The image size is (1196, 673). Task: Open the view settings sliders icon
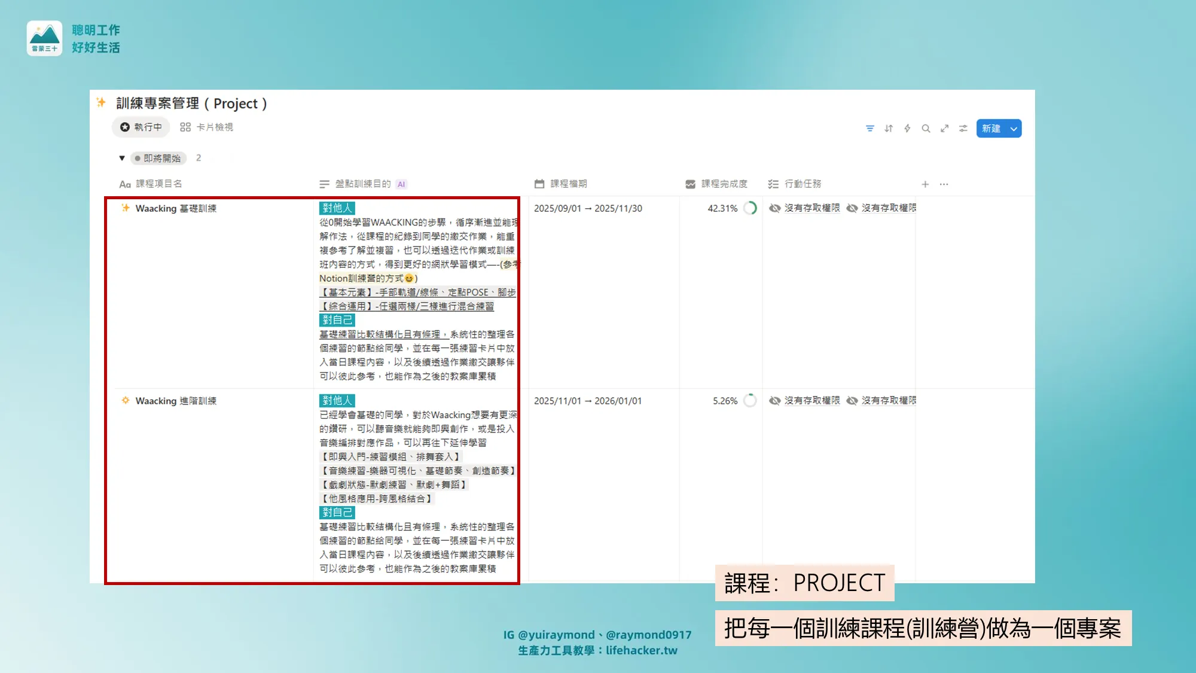click(963, 129)
